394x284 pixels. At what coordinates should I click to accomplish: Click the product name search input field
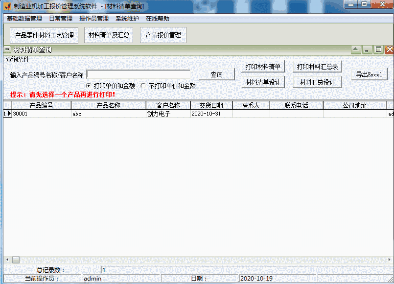(x=139, y=73)
